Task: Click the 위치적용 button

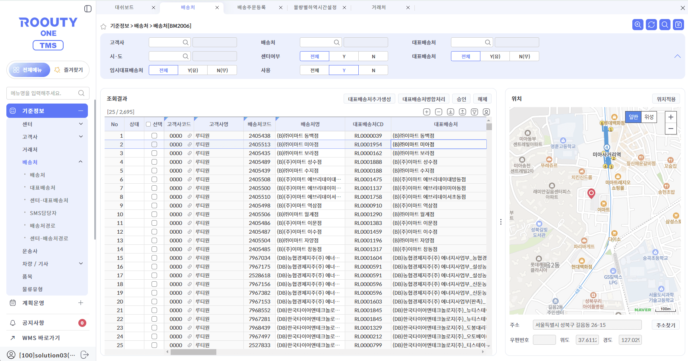Action: (x=666, y=99)
